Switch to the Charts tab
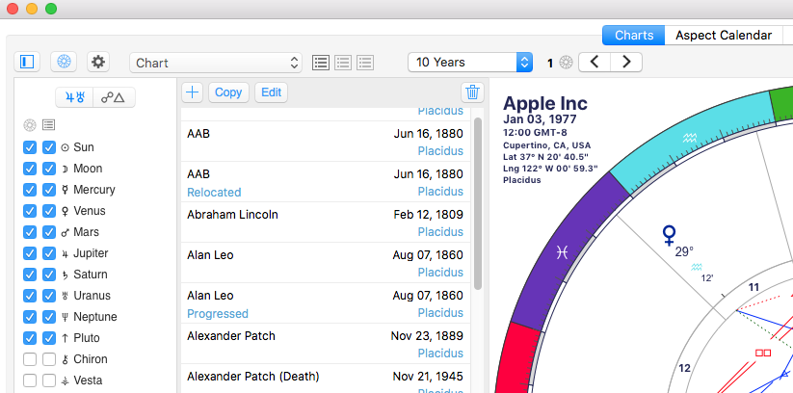The image size is (793, 393). [634, 36]
